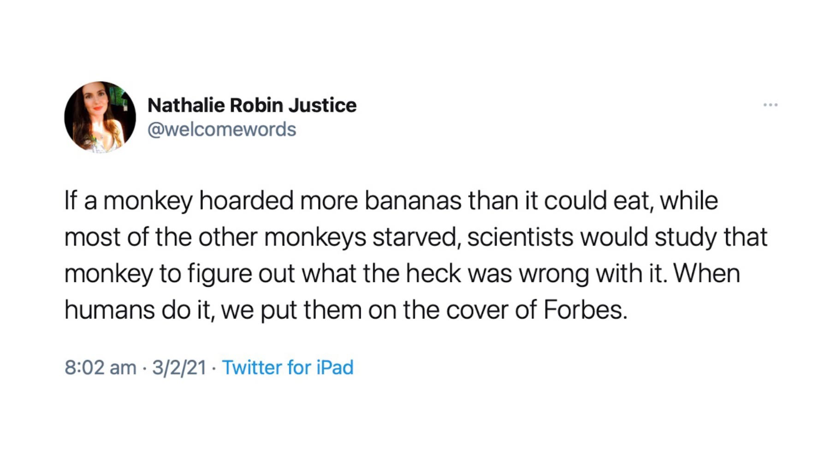Open the Nathalie Robin Justice profile name
Viewport: 830px width, 467px height.
click(x=252, y=105)
